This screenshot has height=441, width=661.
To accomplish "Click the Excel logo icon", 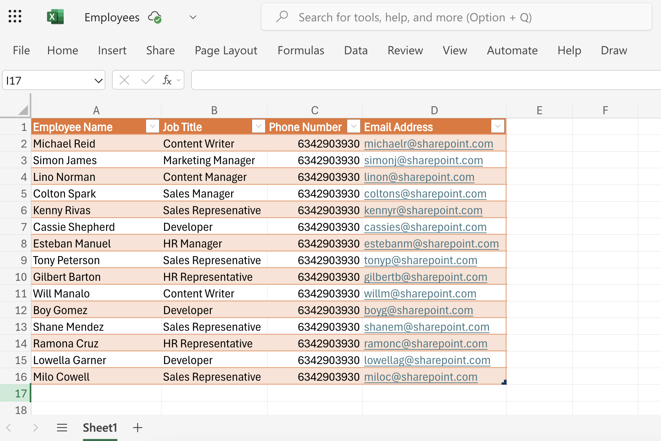I will click(55, 17).
